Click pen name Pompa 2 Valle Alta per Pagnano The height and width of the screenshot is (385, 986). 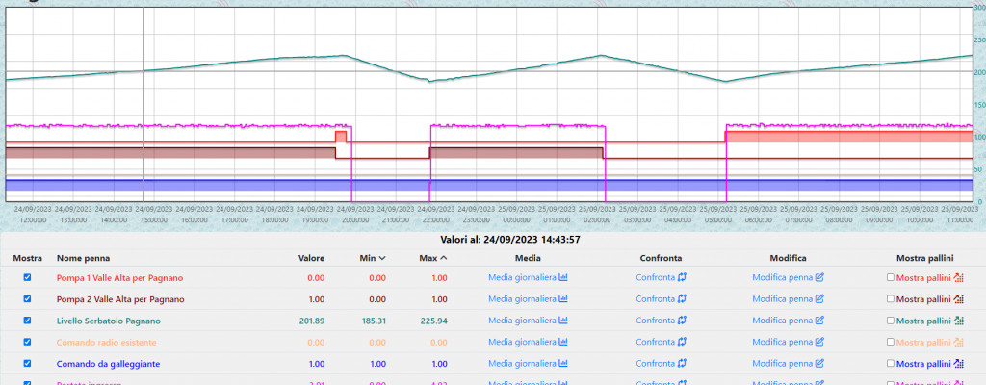pyautogui.click(x=119, y=298)
